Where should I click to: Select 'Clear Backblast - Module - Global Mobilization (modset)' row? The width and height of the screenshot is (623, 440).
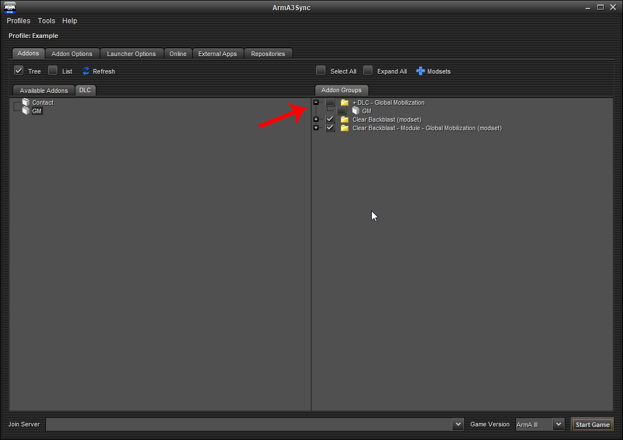click(427, 128)
